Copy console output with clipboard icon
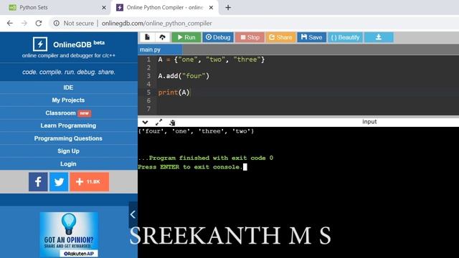 tap(172, 123)
